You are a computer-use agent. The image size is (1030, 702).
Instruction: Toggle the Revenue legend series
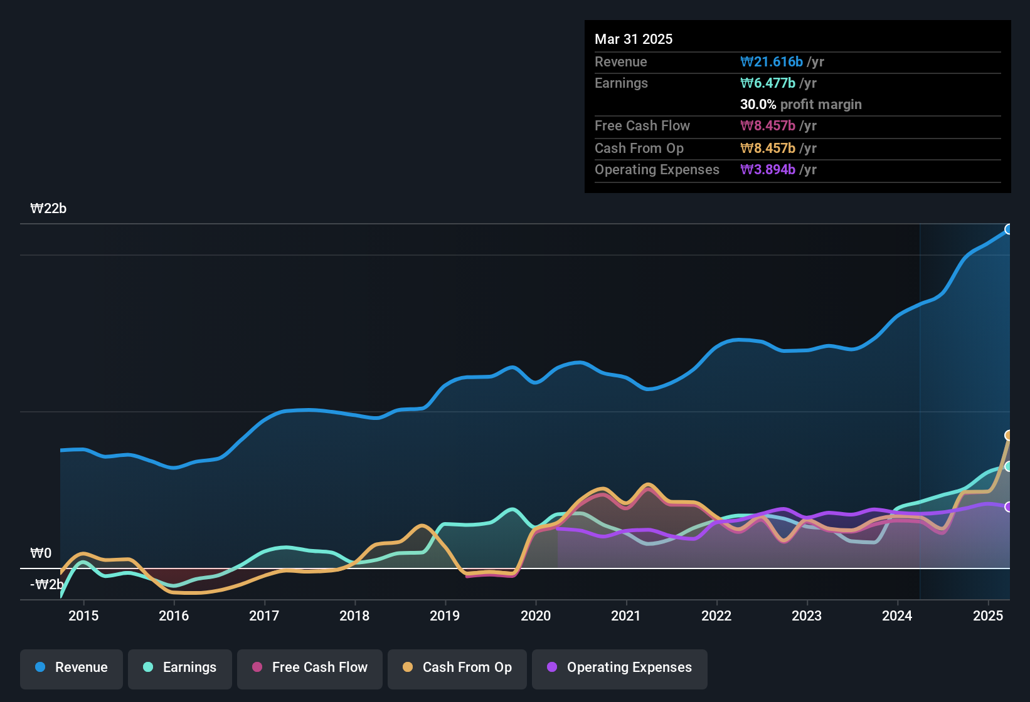(x=72, y=668)
